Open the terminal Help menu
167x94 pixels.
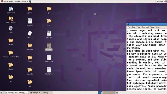click(157, 27)
